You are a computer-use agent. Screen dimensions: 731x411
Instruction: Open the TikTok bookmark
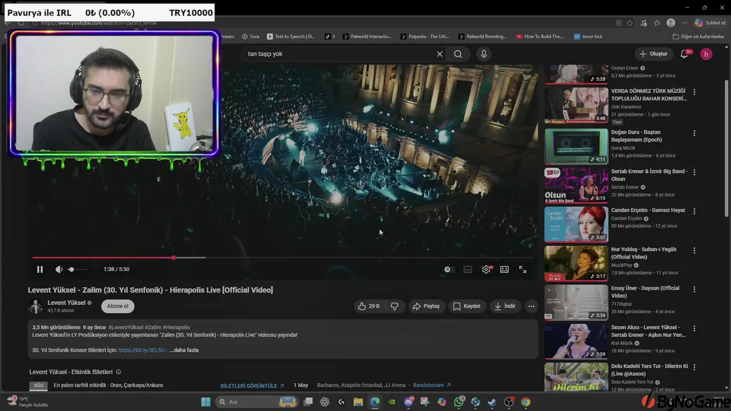[x=330, y=37]
